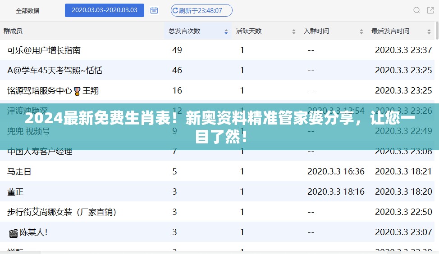
Task: Click last message time 2020.3.3 23:37
Action: click(x=403, y=50)
